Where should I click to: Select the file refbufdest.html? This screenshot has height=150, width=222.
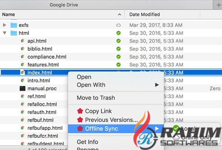click(x=46, y=144)
